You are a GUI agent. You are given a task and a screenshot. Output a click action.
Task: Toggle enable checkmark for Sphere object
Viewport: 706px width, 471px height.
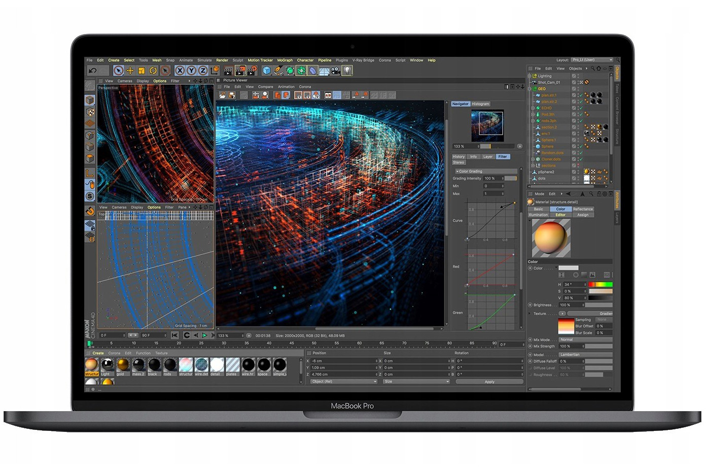(x=580, y=146)
